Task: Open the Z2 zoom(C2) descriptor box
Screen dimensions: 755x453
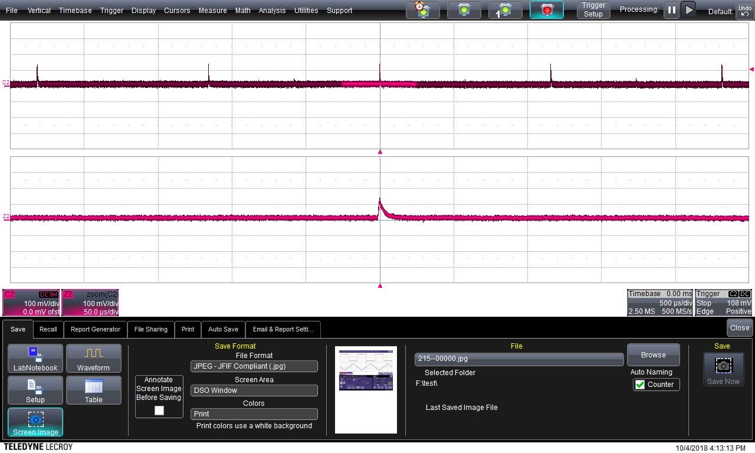Action: coord(90,303)
